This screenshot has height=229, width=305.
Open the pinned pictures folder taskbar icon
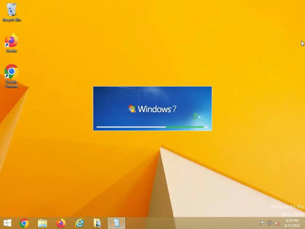[97, 223]
